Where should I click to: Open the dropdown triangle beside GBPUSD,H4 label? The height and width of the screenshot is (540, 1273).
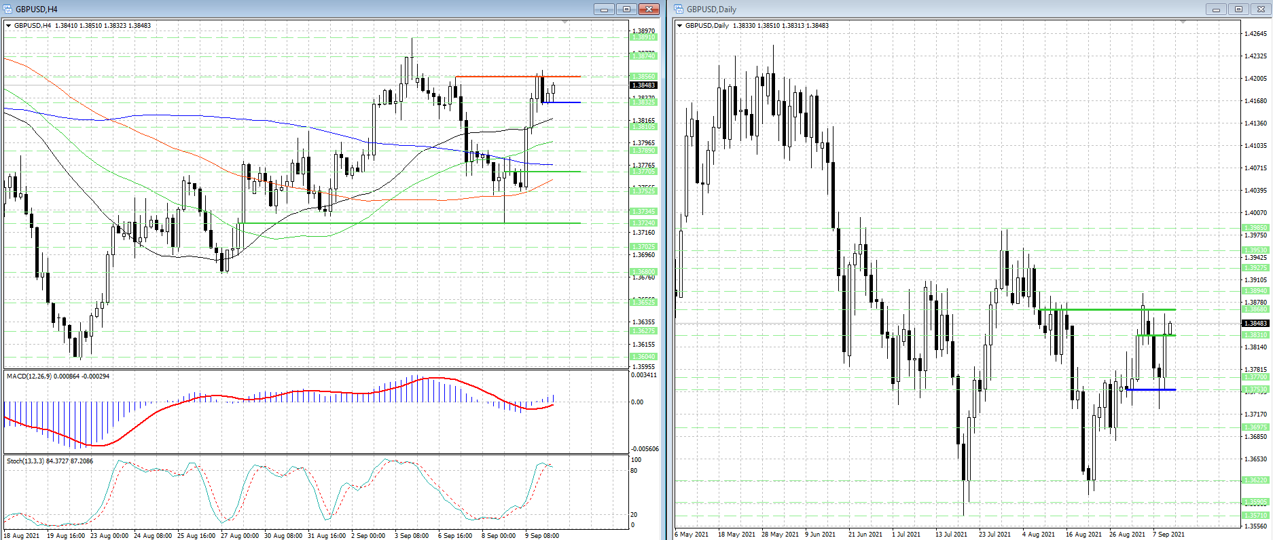tap(9, 26)
